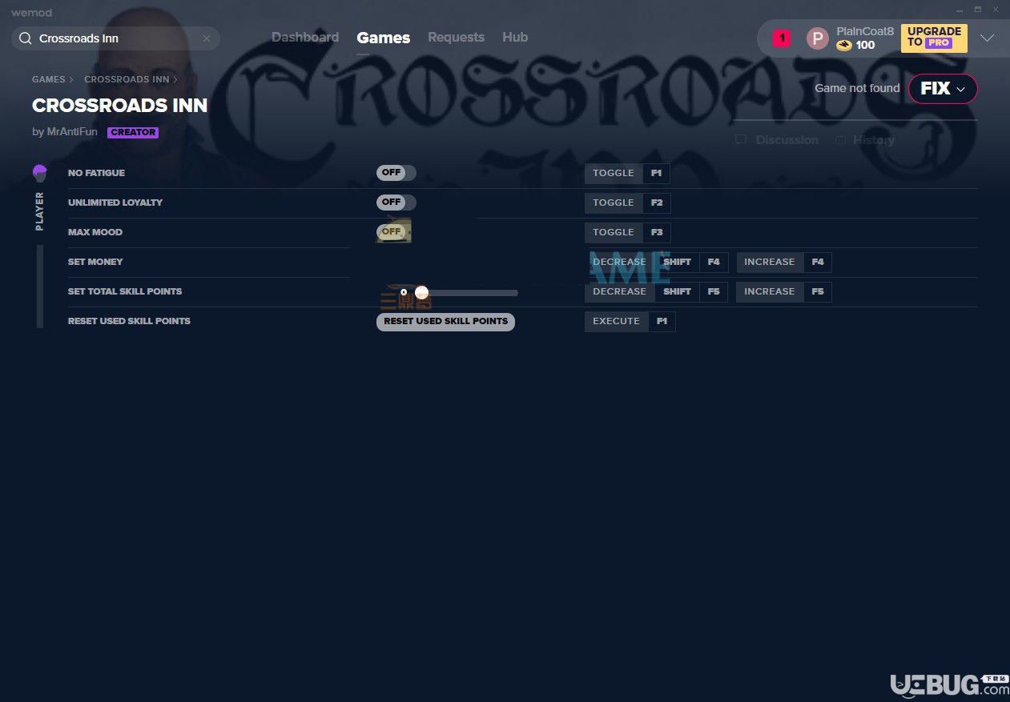This screenshot has width=1010, height=702.
Task: Minimize the WeMod window
Action: pyautogui.click(x=960, y=10)
